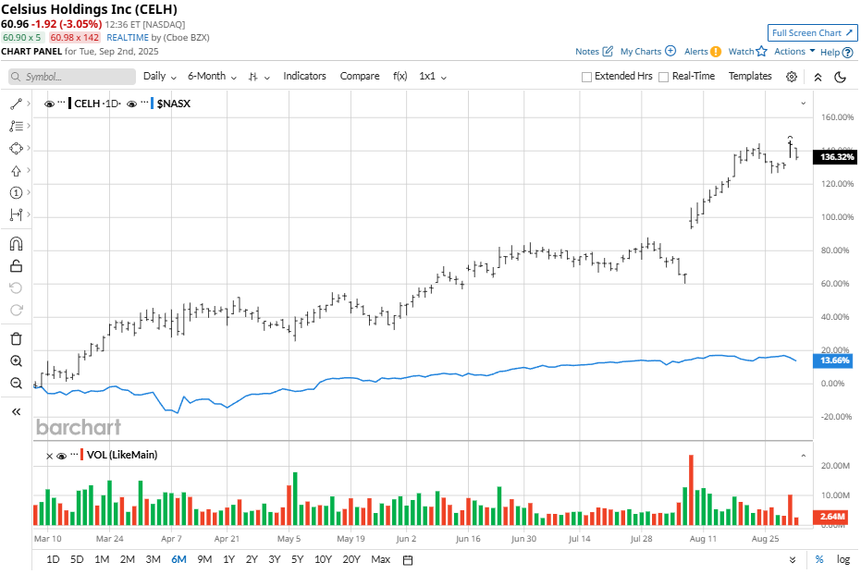The image size is (861, 574).
Task: Click the Notes edit icon
Action: click(608, 51)
